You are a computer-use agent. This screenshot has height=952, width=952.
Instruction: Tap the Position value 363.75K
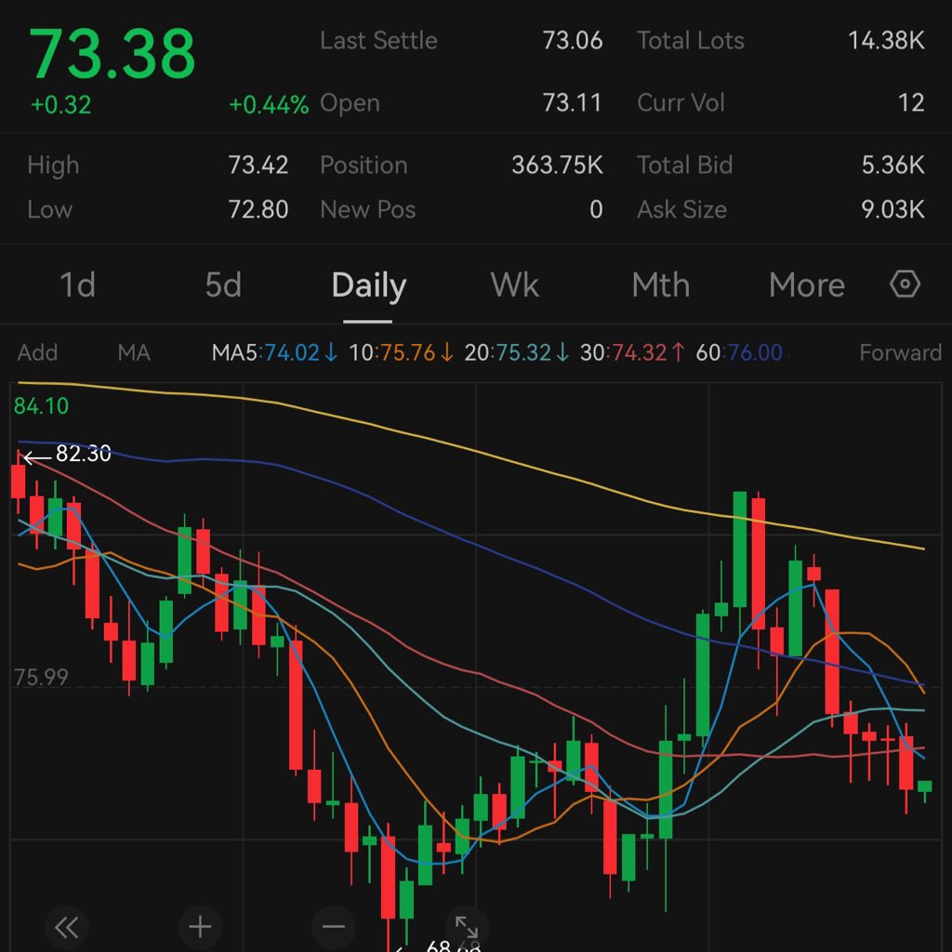[x=558, y=165]
